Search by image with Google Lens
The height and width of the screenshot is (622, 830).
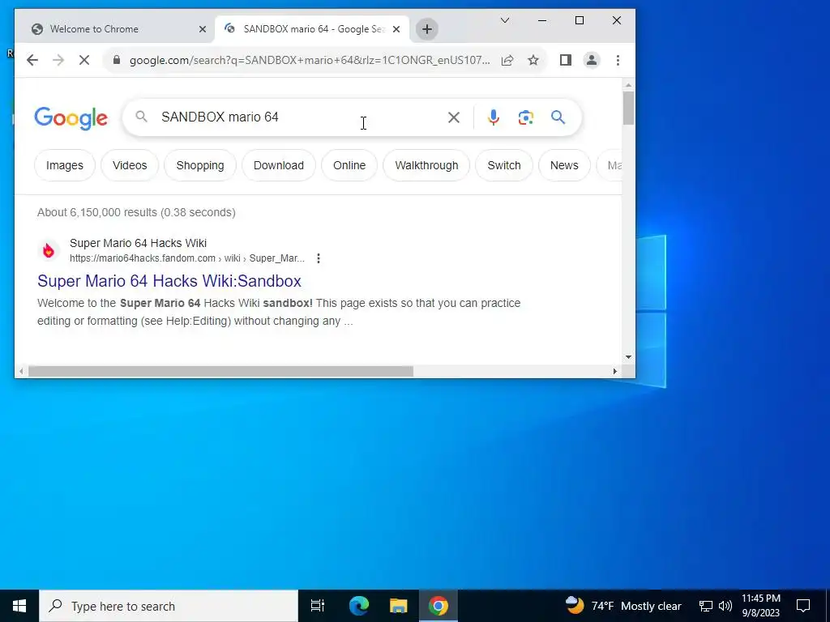coord(525,117)
